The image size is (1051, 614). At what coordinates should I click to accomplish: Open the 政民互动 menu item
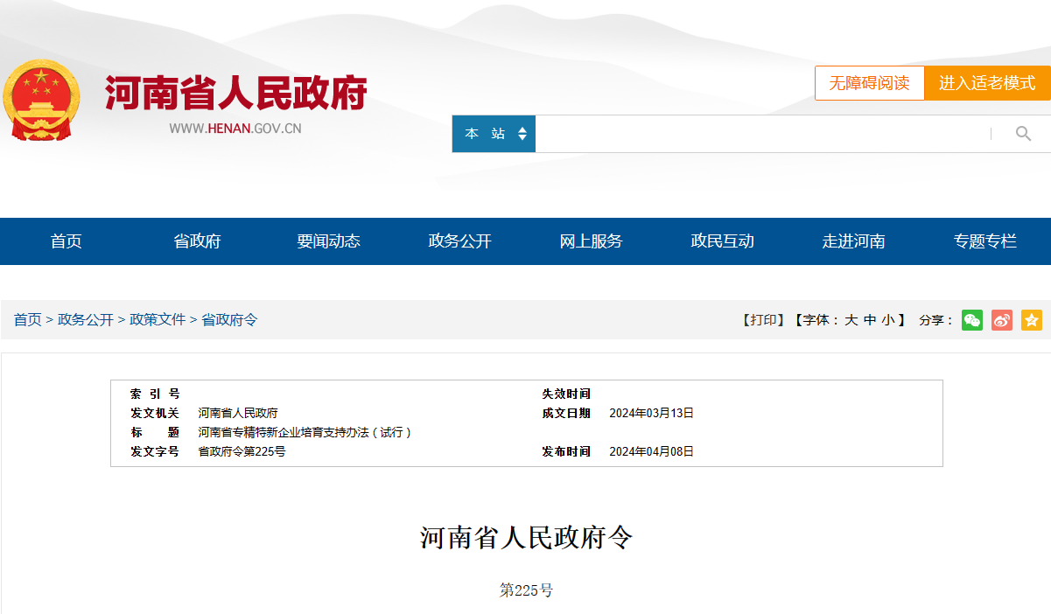click(722, 241)
